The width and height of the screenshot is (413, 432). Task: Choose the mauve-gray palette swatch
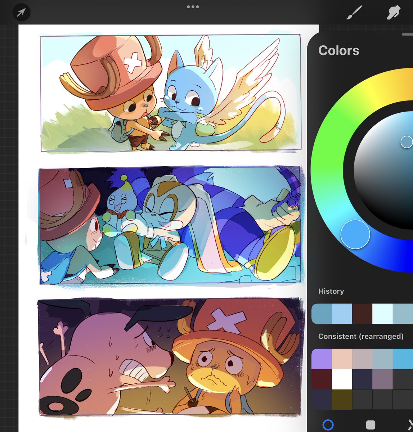382,379
